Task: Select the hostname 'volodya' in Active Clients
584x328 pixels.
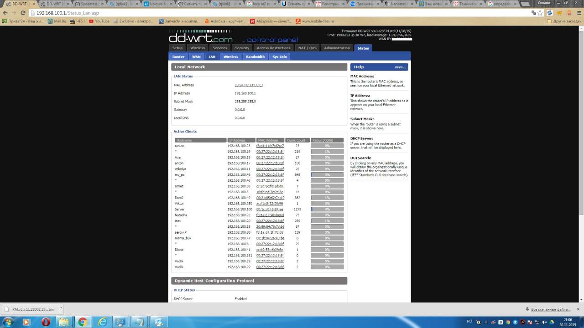Action: pos(180,169)
